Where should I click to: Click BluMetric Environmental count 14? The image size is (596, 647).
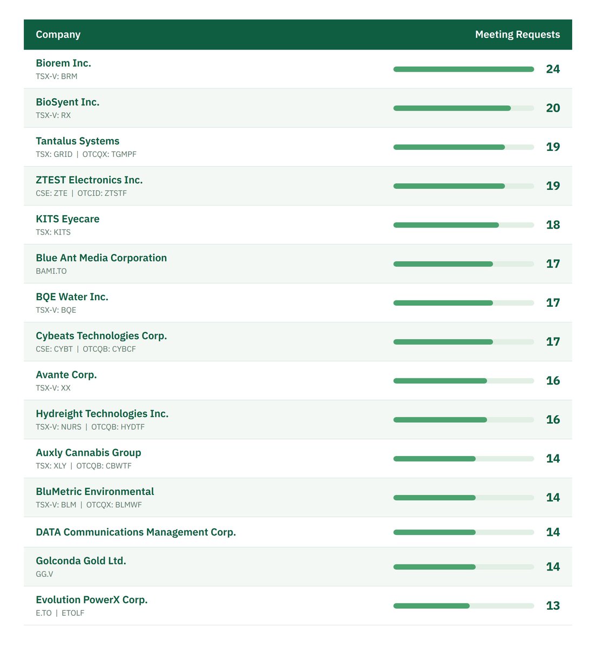coord(553,498)
